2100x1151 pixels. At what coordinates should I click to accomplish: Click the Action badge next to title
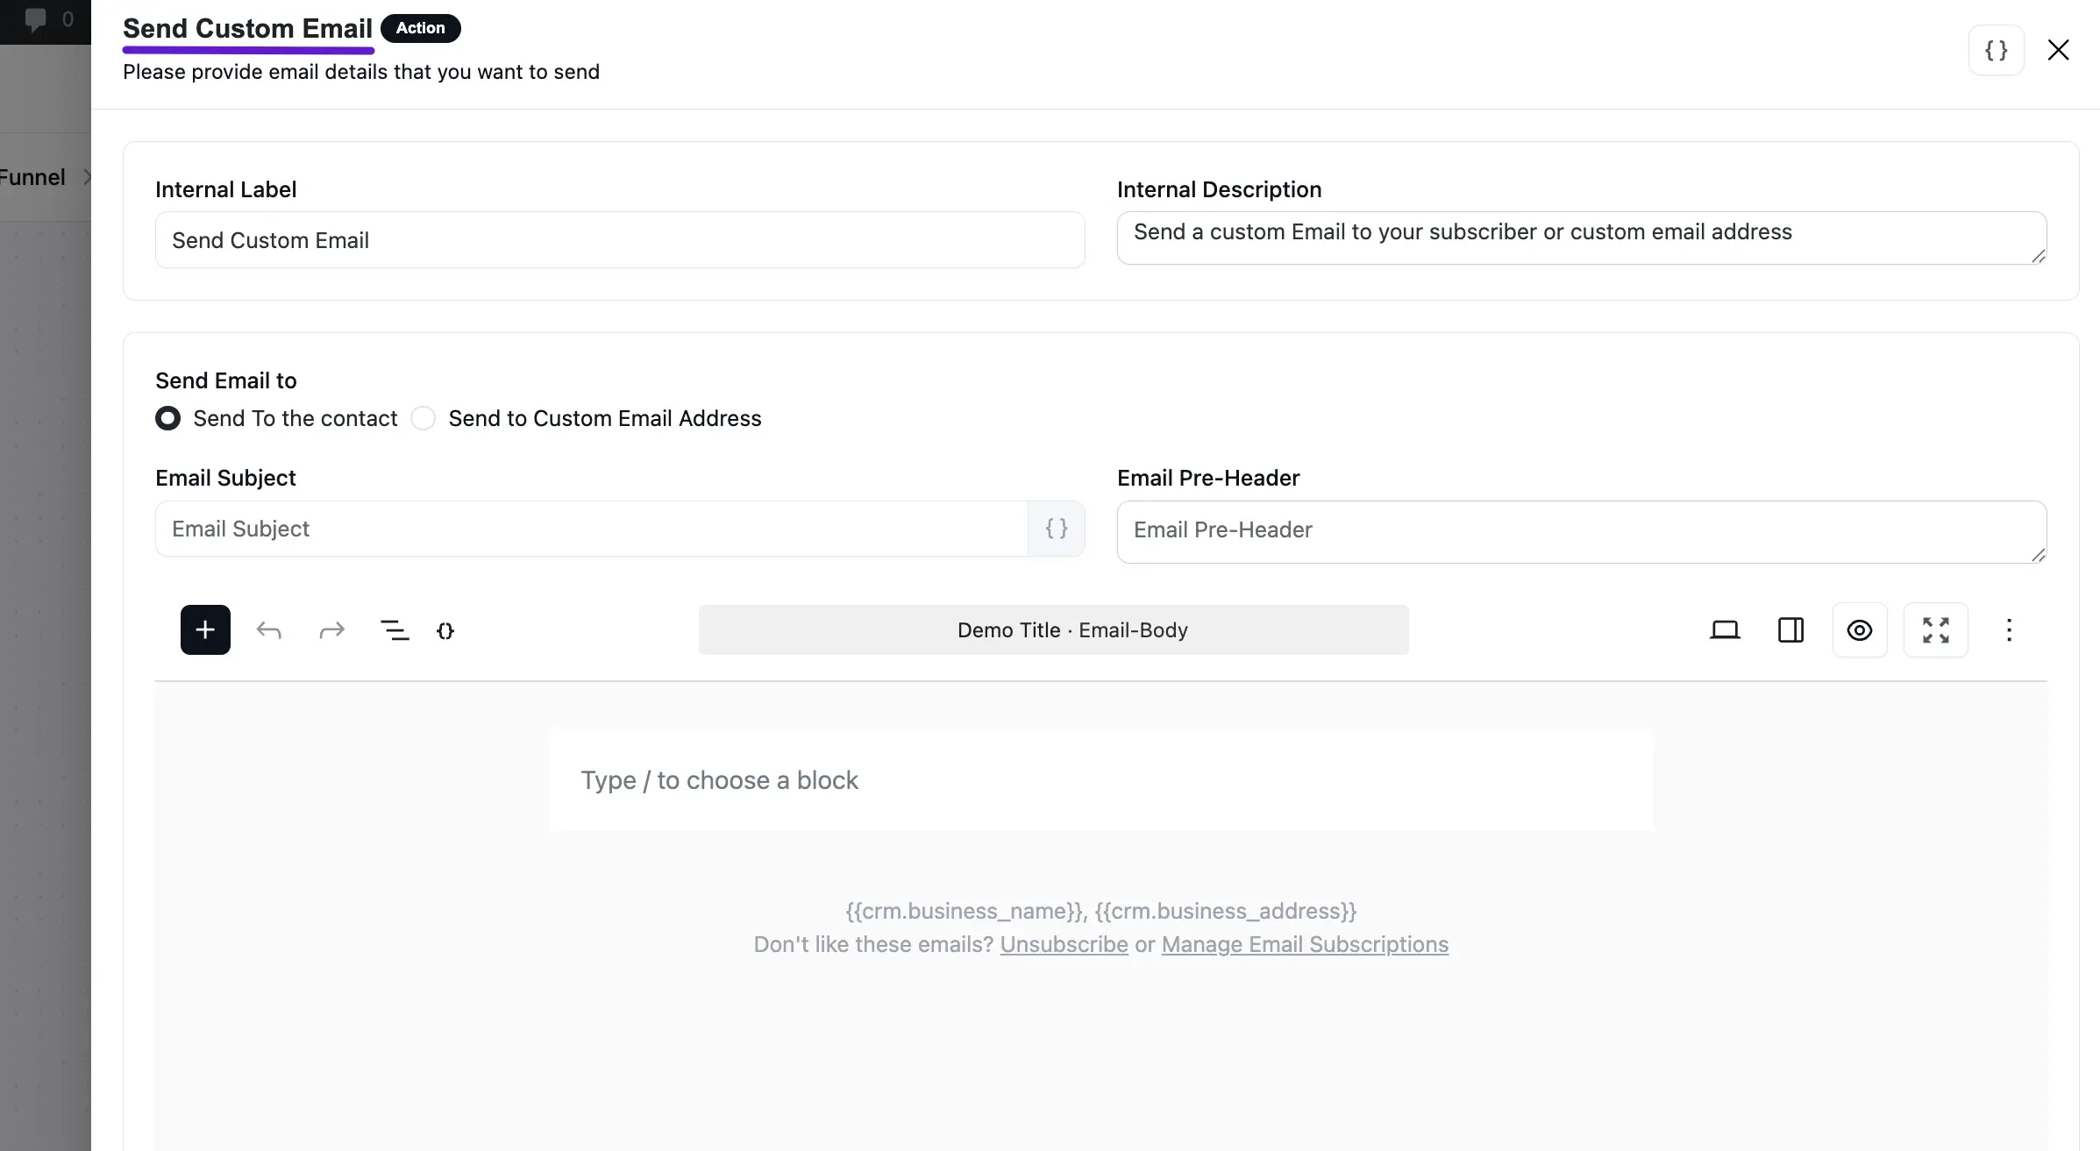[421, 28]
